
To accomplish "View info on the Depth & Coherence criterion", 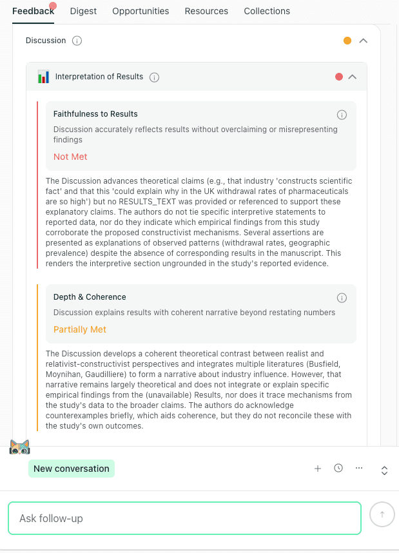I will coord(342,298).
